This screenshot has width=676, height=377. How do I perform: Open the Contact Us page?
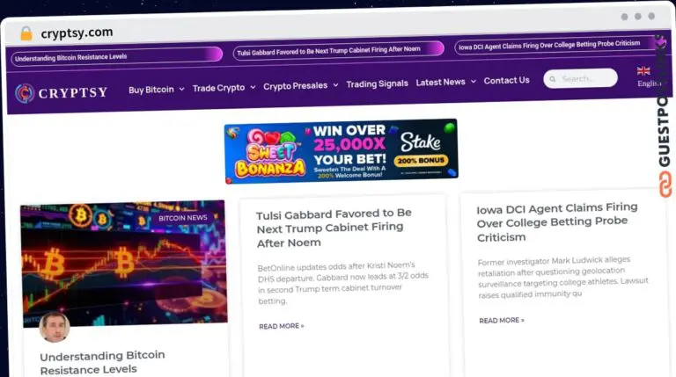pos(507,81)
